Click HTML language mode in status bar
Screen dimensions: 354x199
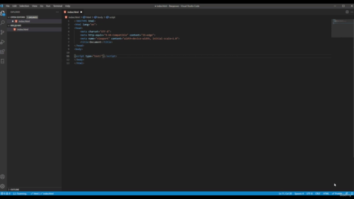[326, 193]
